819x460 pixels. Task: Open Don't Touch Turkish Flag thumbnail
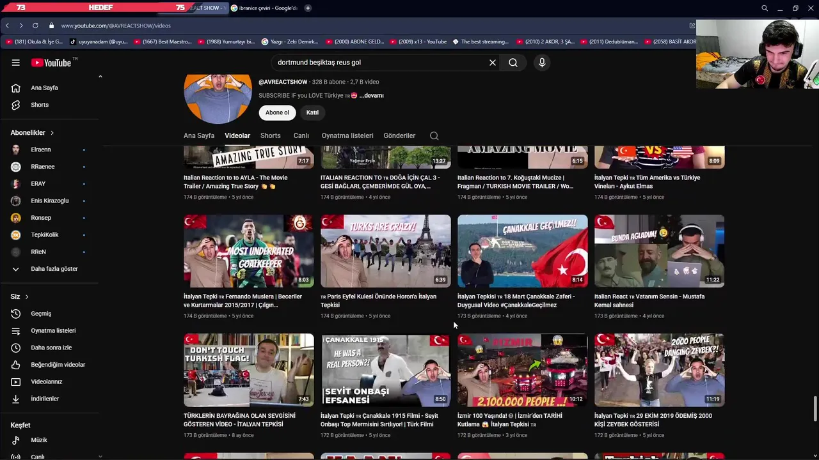click(249, 370)
